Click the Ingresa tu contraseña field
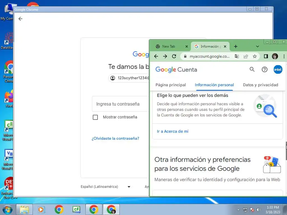The image size is (287, 215). pos(121,104)
